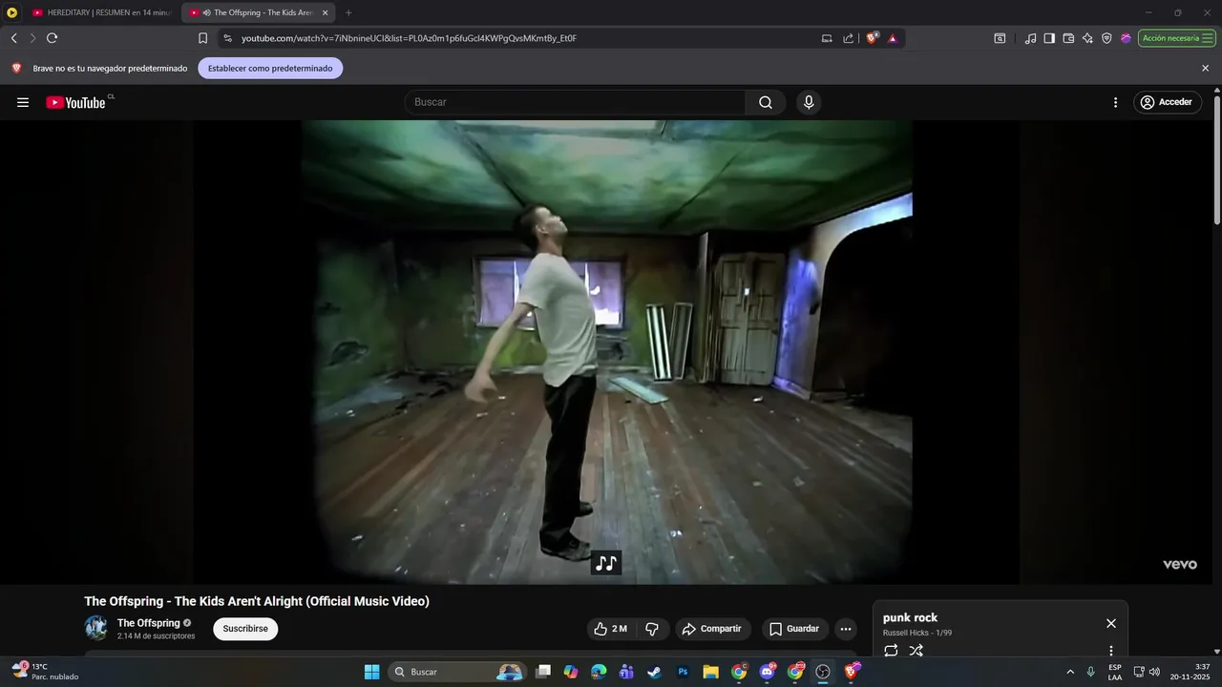
Task: Click the purple profile avatar icon
Action: tap(1126, 38)
